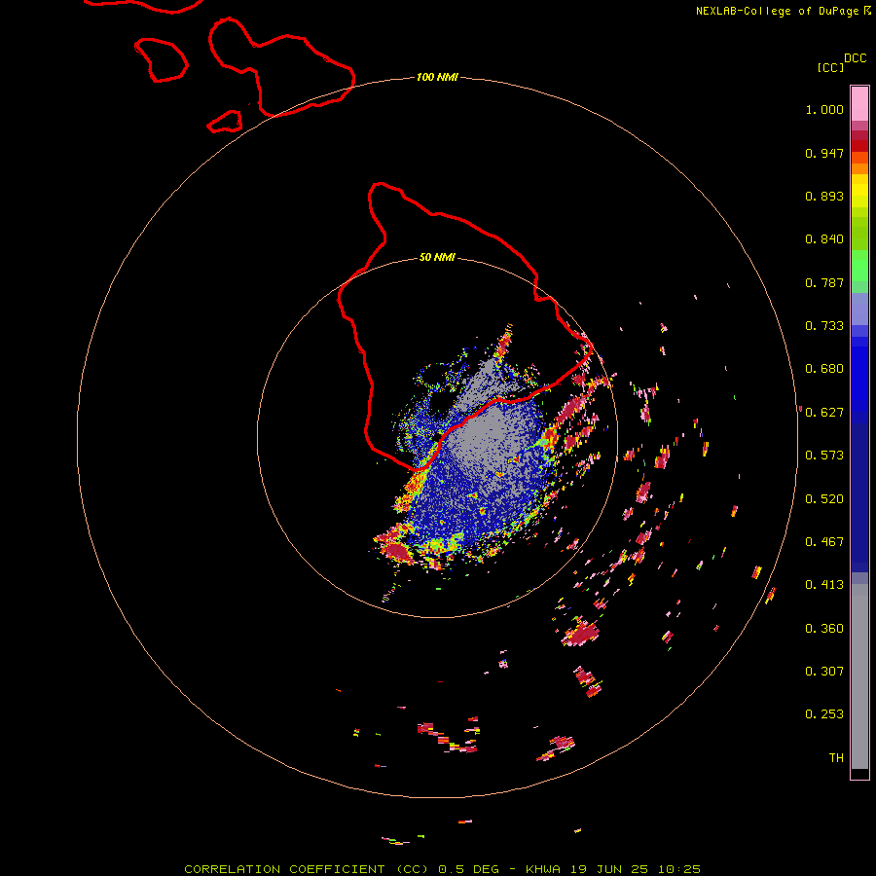Select the 0.253 scale value

coord(824,714)
